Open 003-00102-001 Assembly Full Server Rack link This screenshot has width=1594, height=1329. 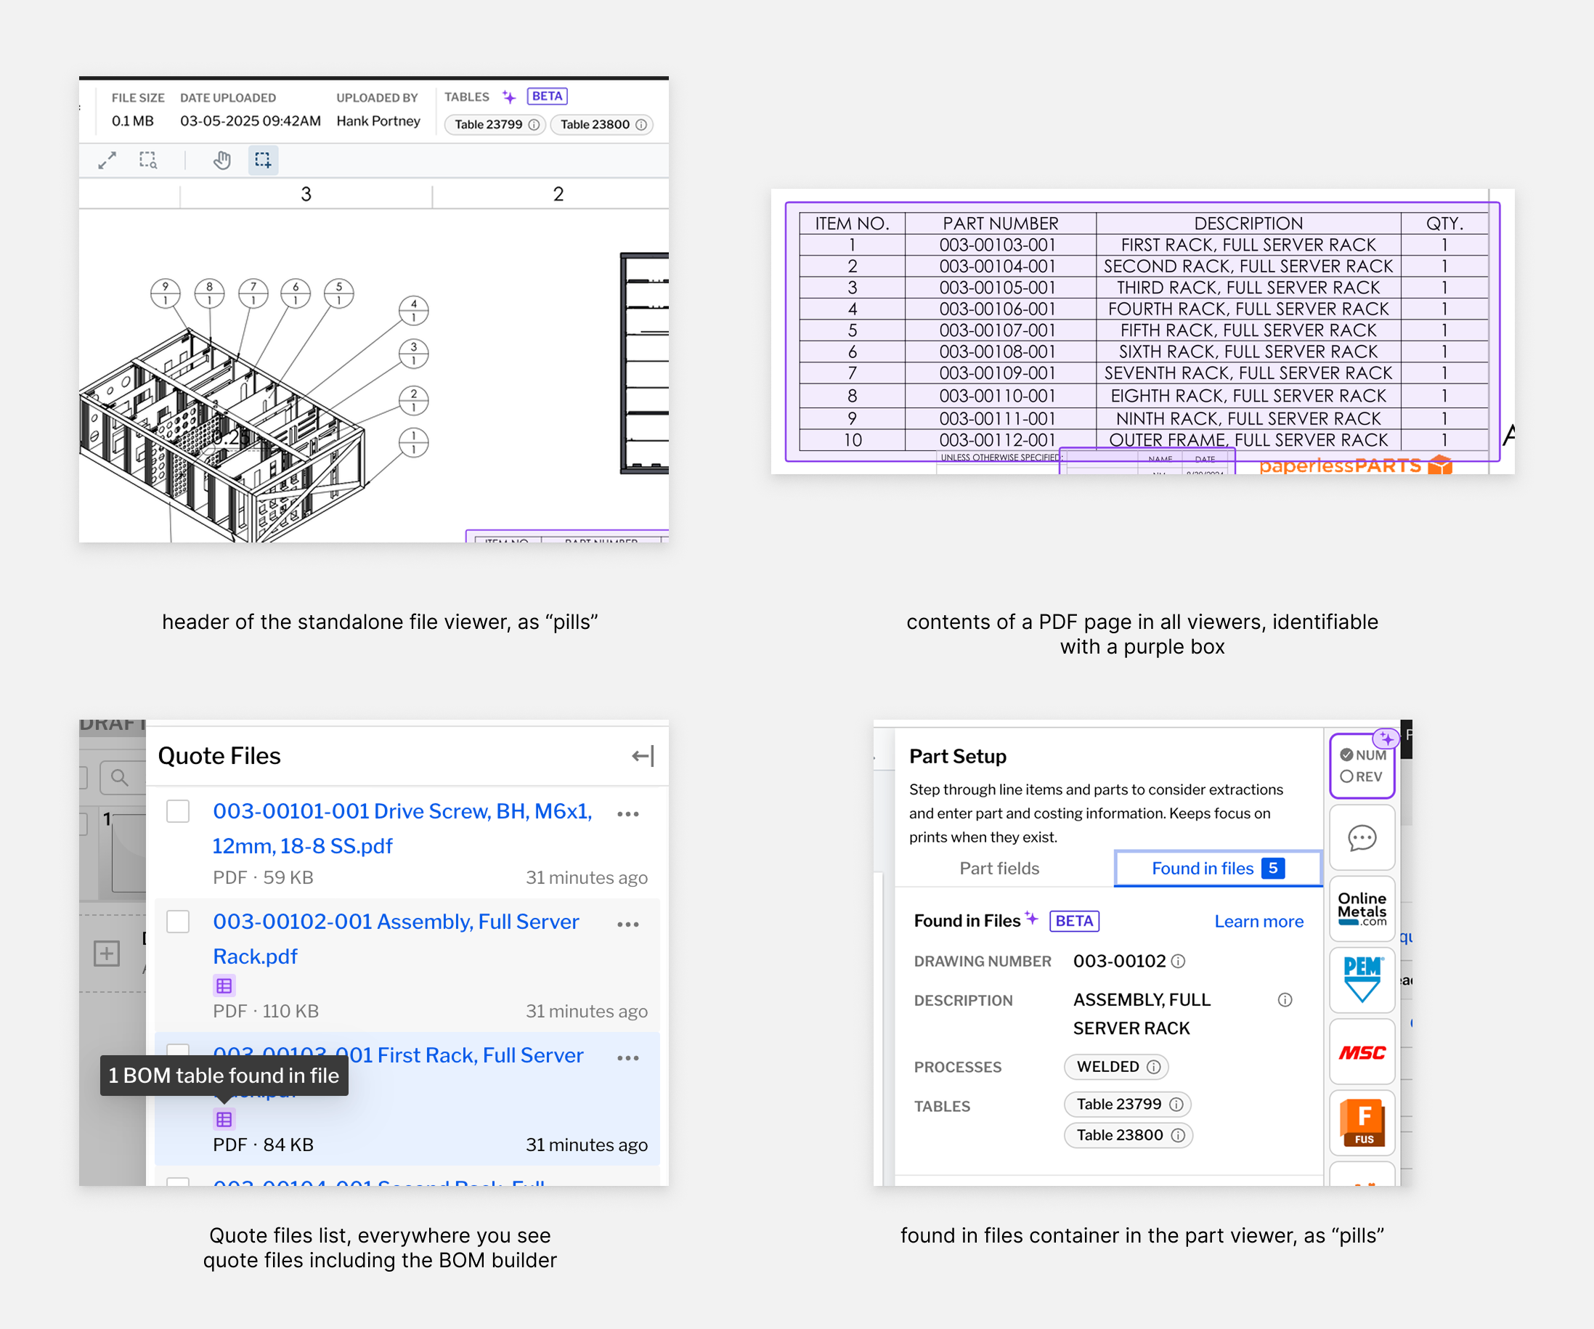[x=396, y=938]
